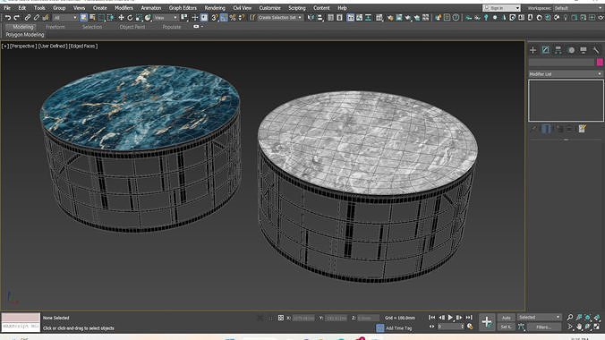The width and height of the screenshot is (605, 340).
Task: Open the Sign In dropdown
Action: (501, 8)
